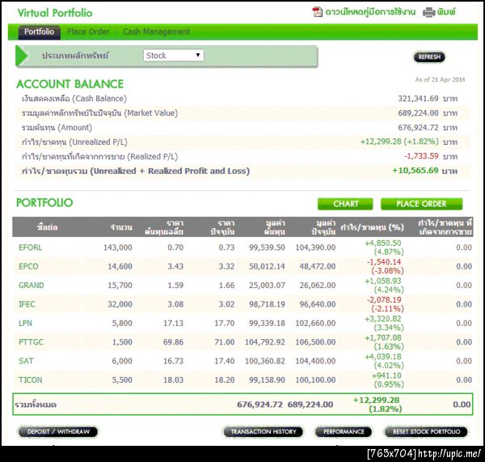Image resolution: width=485 pixels, height=462 pixels.
Task: Click Reset Stock Portfolio button
Action: [x=426, y=432]
